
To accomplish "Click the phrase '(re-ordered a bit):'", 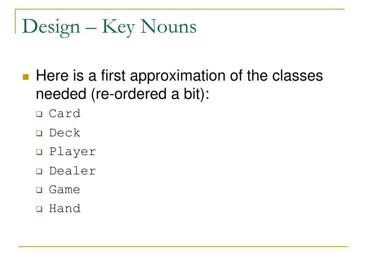I will pyautogui.click(x=150, y=94).
